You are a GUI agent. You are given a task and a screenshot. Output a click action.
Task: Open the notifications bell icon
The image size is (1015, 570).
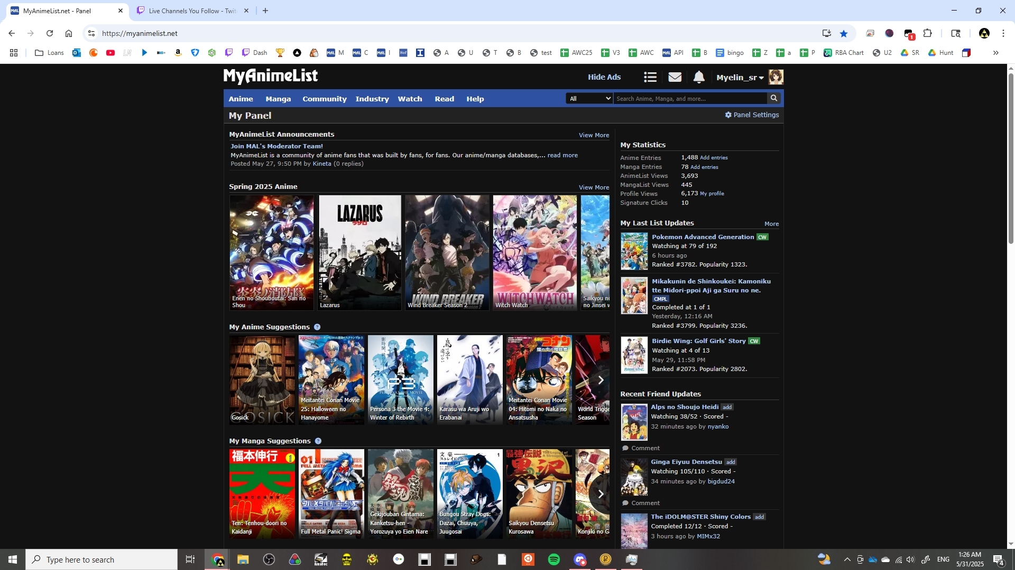pos(699,78)
